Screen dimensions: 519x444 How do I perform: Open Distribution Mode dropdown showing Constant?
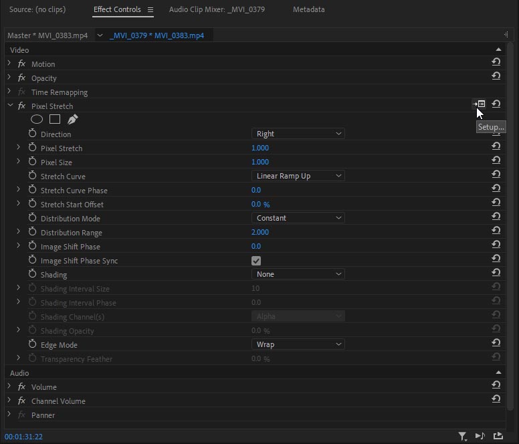point(298,218)
